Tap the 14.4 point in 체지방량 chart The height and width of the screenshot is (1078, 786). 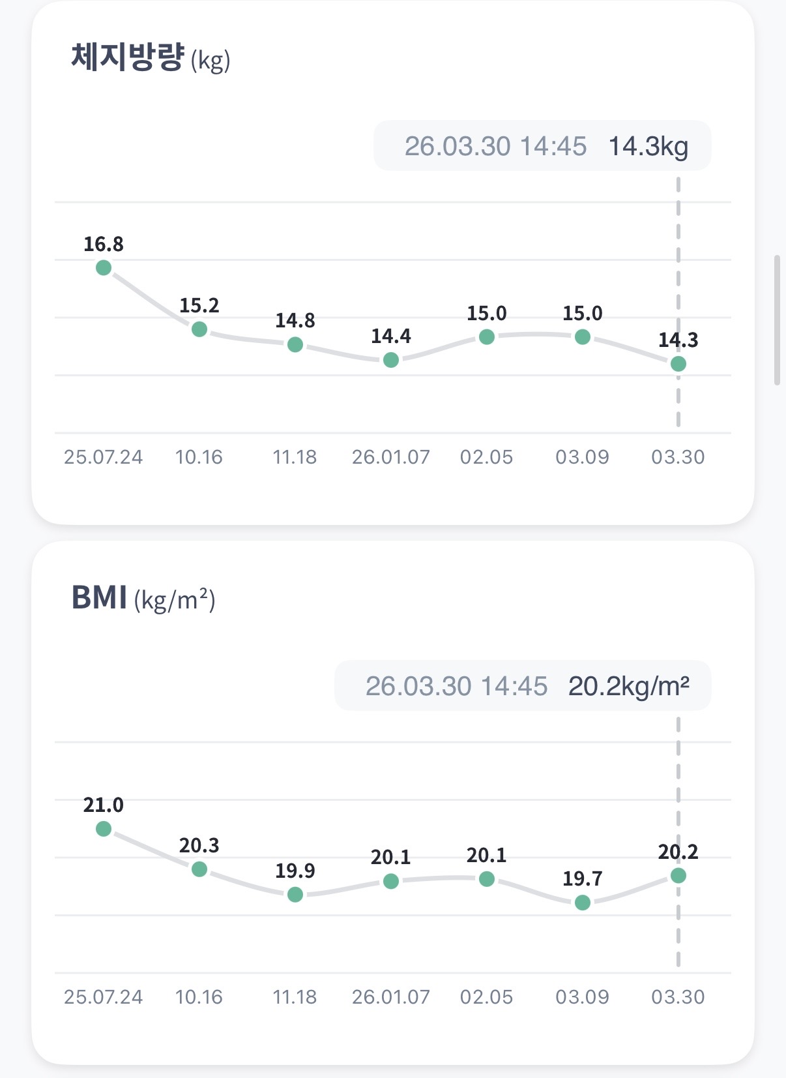click(x=391, y=360)
